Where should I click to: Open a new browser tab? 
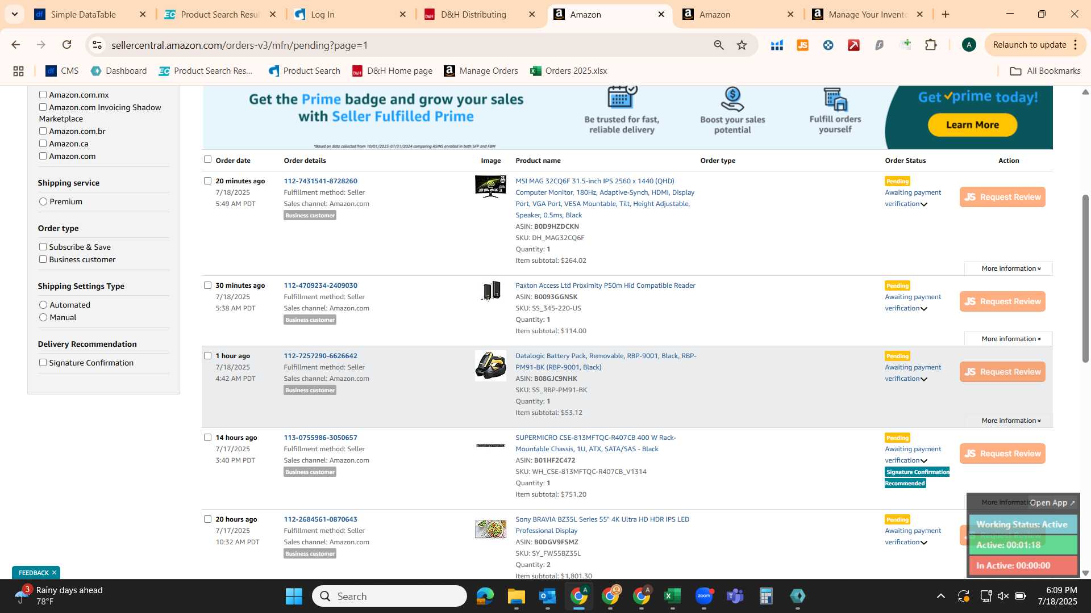(x=946, y=14)
